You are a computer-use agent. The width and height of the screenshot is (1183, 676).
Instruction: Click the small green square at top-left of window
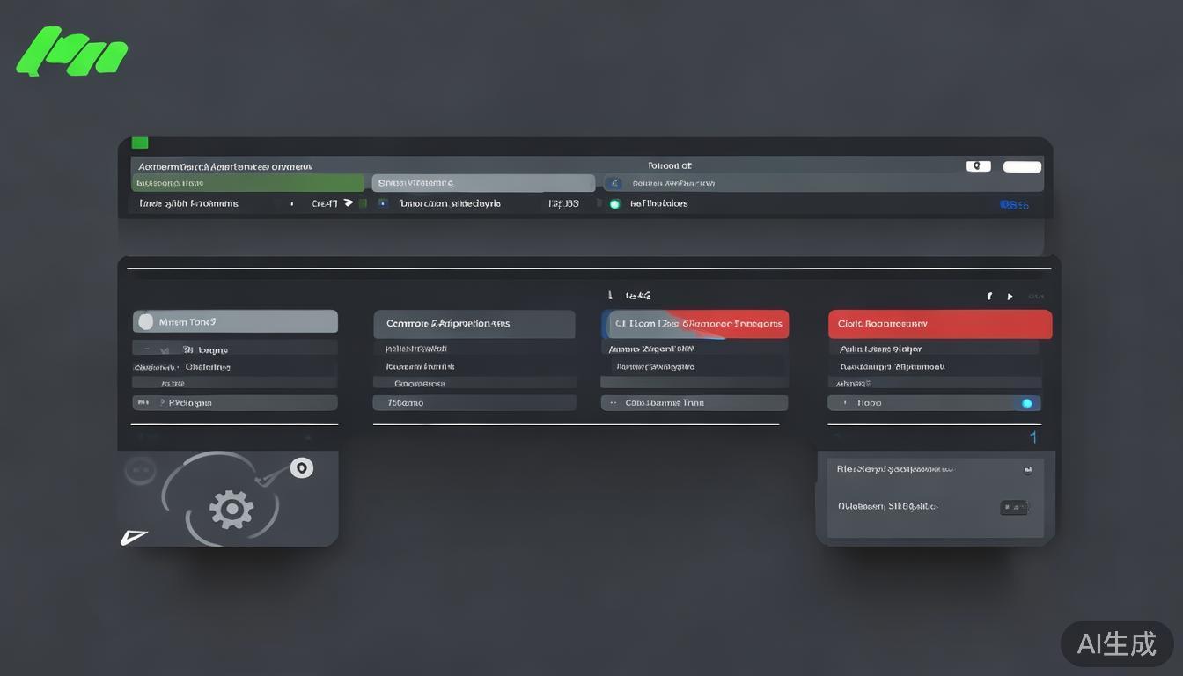139,143
